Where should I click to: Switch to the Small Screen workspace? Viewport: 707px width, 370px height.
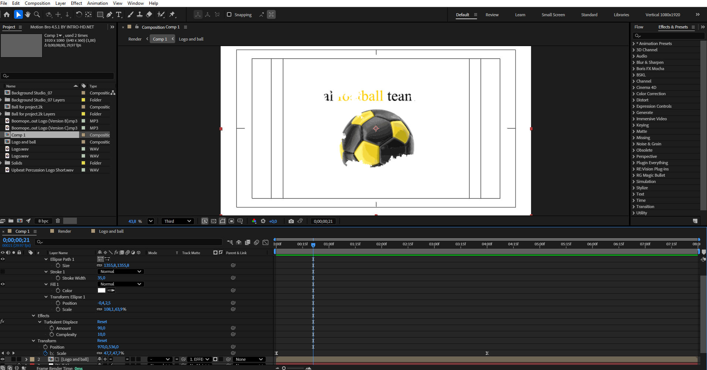point(553,15)
